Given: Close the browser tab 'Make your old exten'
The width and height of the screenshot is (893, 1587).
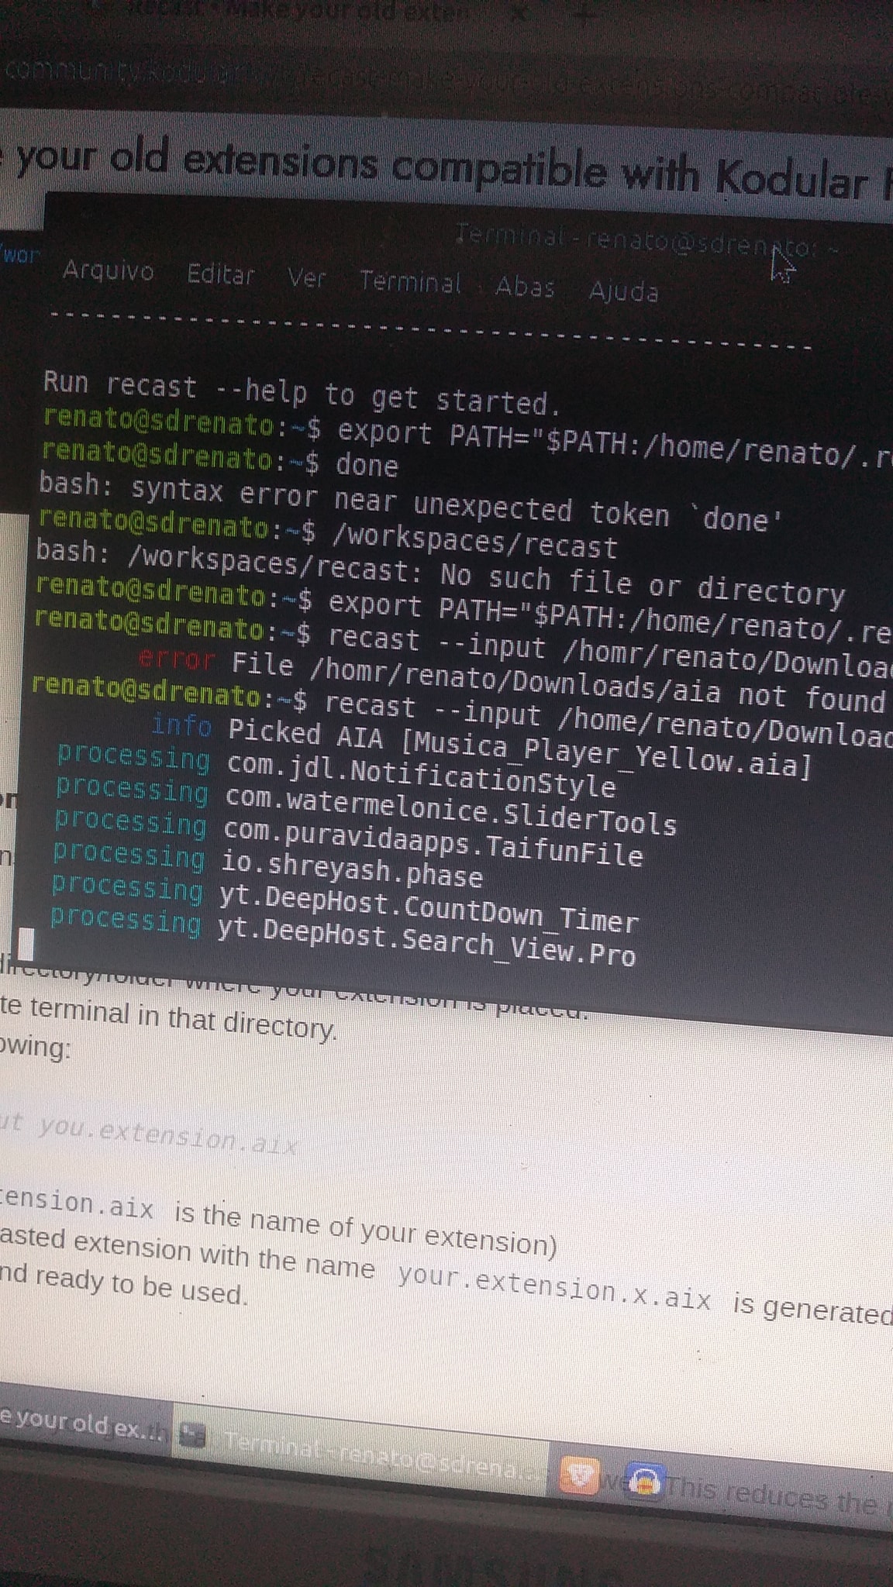Looking at the screenshot, I should pyautogui.click(x=519, y=13).
